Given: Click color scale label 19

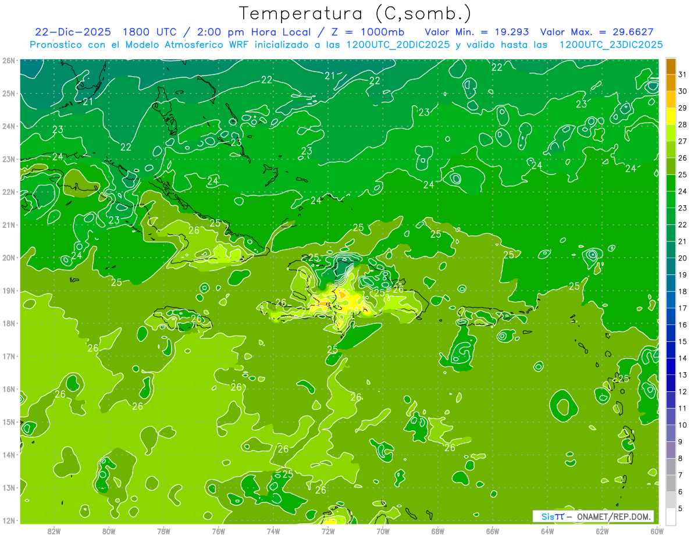Looking at the screenshot, I should pyautogui.click(x=682, y=274).
